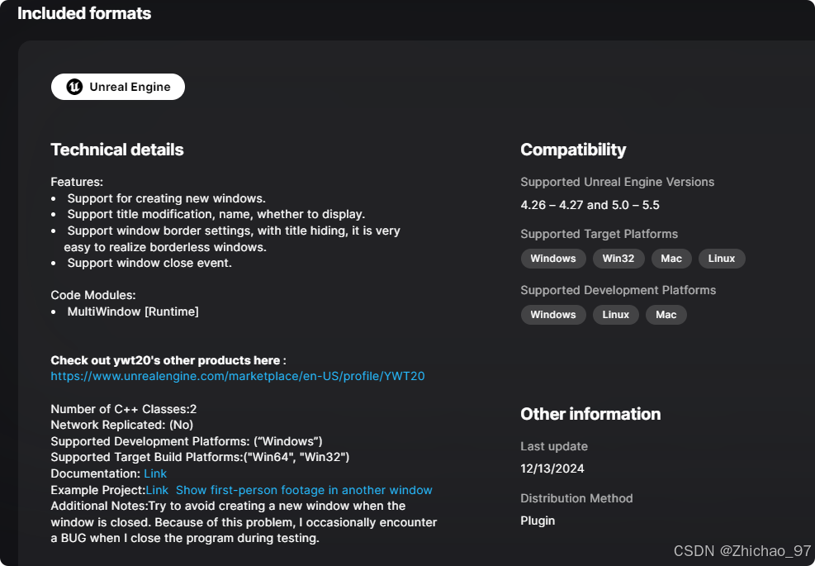Click the Linux development platform tag
The width and height of the screenshot is (815, 566).
pos(616,315)
